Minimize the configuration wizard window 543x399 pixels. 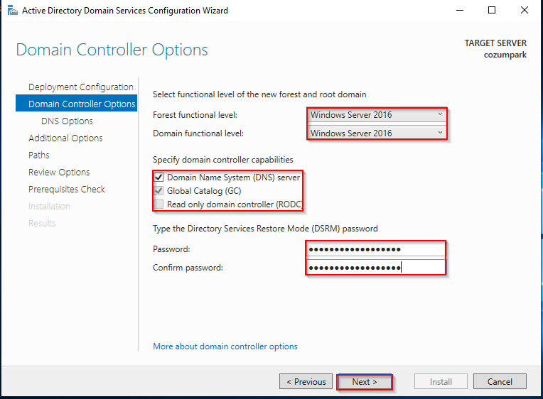460,11
